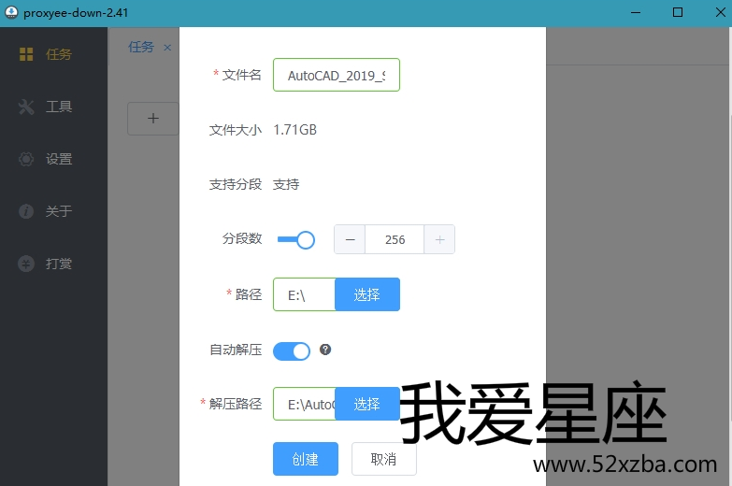Screen dimensions: 732x486
Task: Click the help question mark beside 自动解压
Action: pos(325,350)
